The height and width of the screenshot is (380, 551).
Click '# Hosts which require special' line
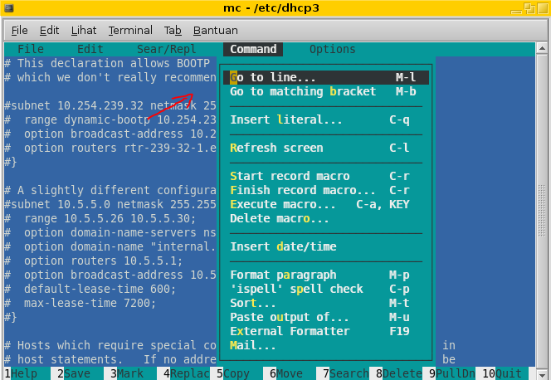(x=110, y=346)
